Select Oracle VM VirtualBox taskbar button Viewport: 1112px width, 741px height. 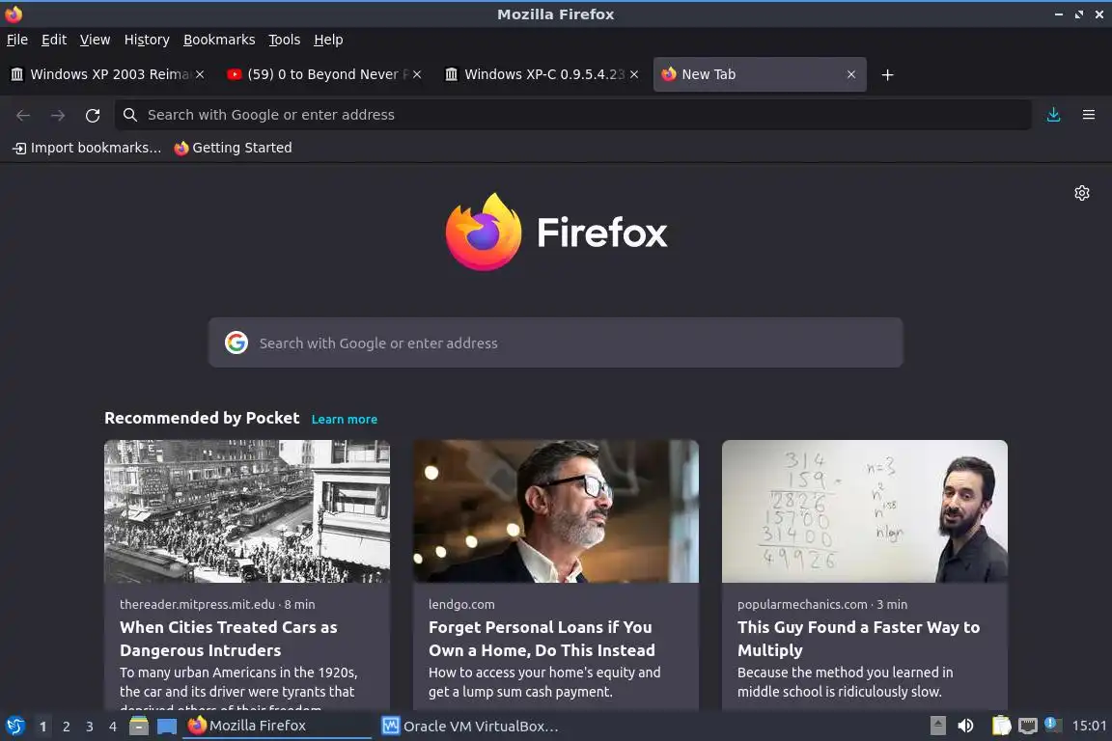471,726
